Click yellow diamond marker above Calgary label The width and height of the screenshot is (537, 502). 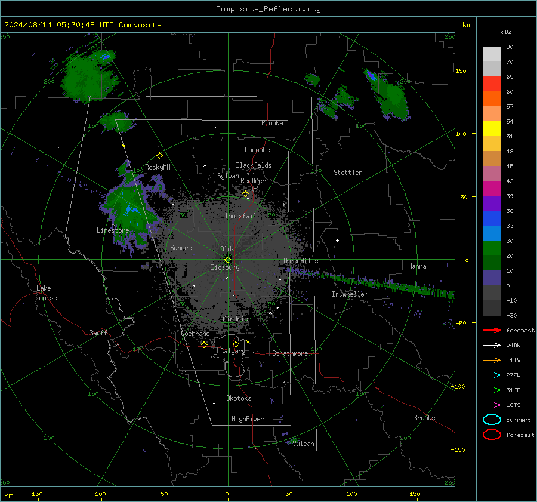[x=236, y=344]
